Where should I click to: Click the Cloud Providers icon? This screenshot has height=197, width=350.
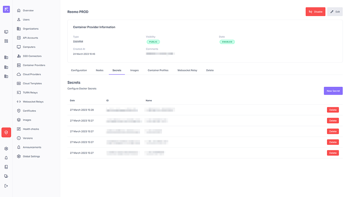[x=19, y=74]
